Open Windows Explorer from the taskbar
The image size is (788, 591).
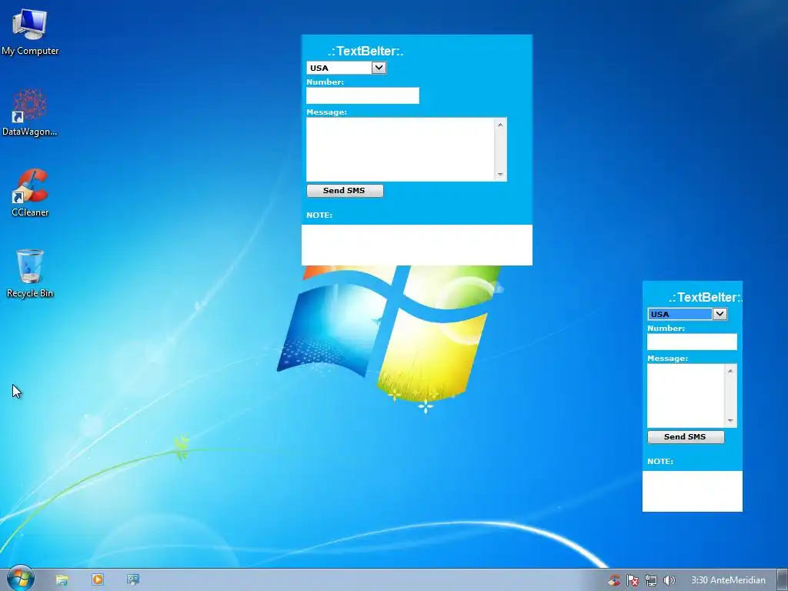coord(62,580)
